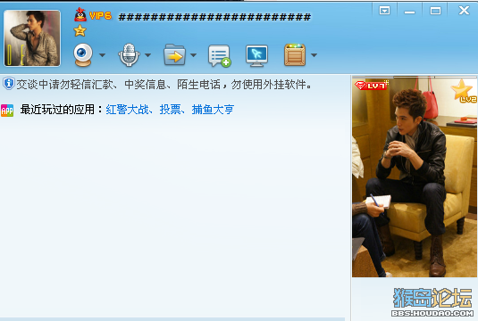Open the 红警大战 app link
The height and width of the screenshot is (321, 478).
pyautogui.click(x=127, y=110)
